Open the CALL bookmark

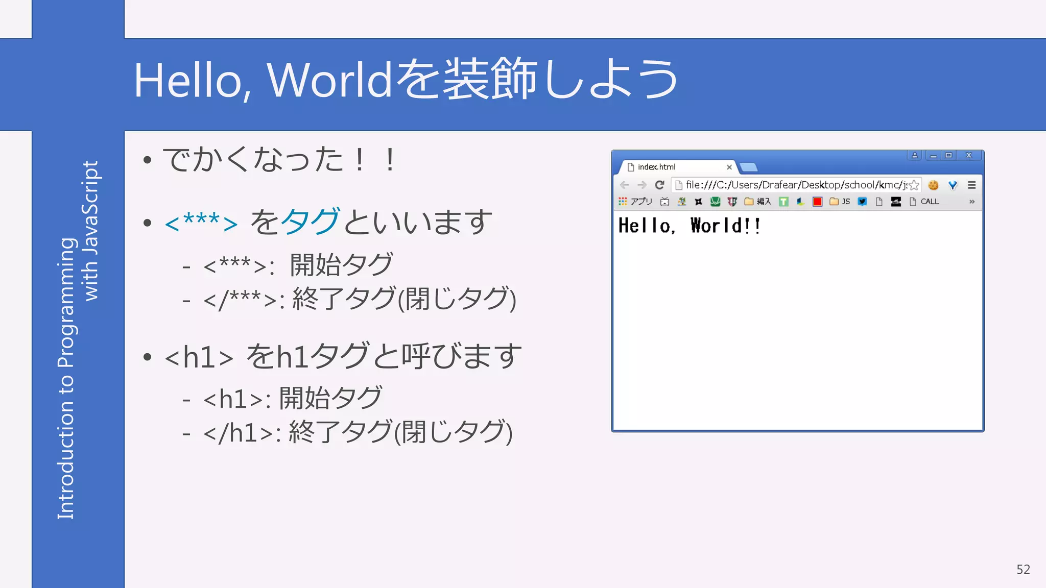[x=924, y=202]
